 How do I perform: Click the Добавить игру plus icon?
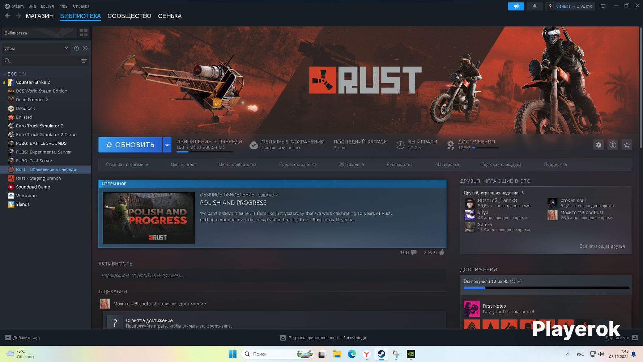tap(8, 338)
